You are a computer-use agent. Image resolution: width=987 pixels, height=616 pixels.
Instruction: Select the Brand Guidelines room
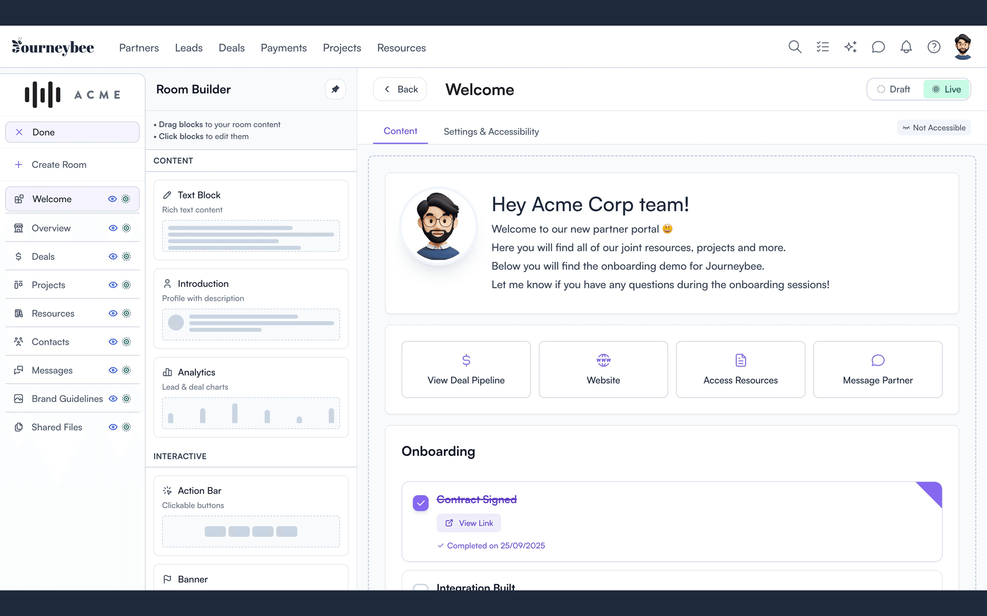click(67, 398)
